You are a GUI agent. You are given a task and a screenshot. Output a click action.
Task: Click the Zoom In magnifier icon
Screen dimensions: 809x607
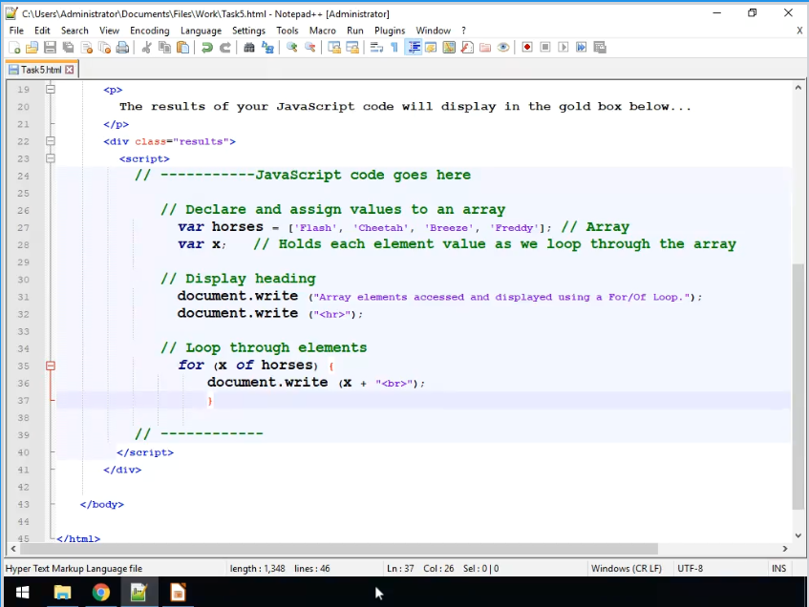[292, 48]
